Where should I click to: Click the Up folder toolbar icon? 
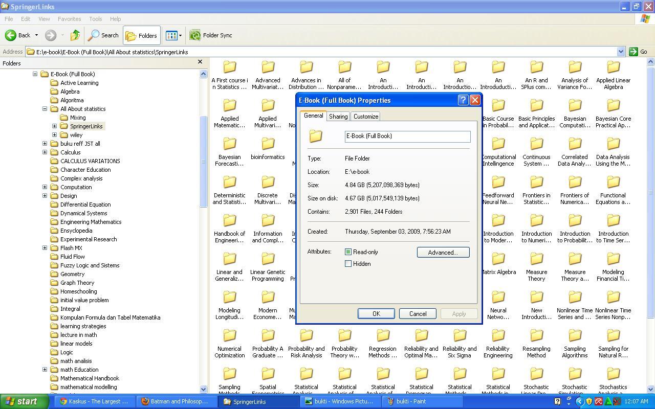pyautogui.click(x=75, y=35)
